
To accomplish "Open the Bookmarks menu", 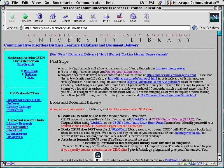I will pos(62,3).
